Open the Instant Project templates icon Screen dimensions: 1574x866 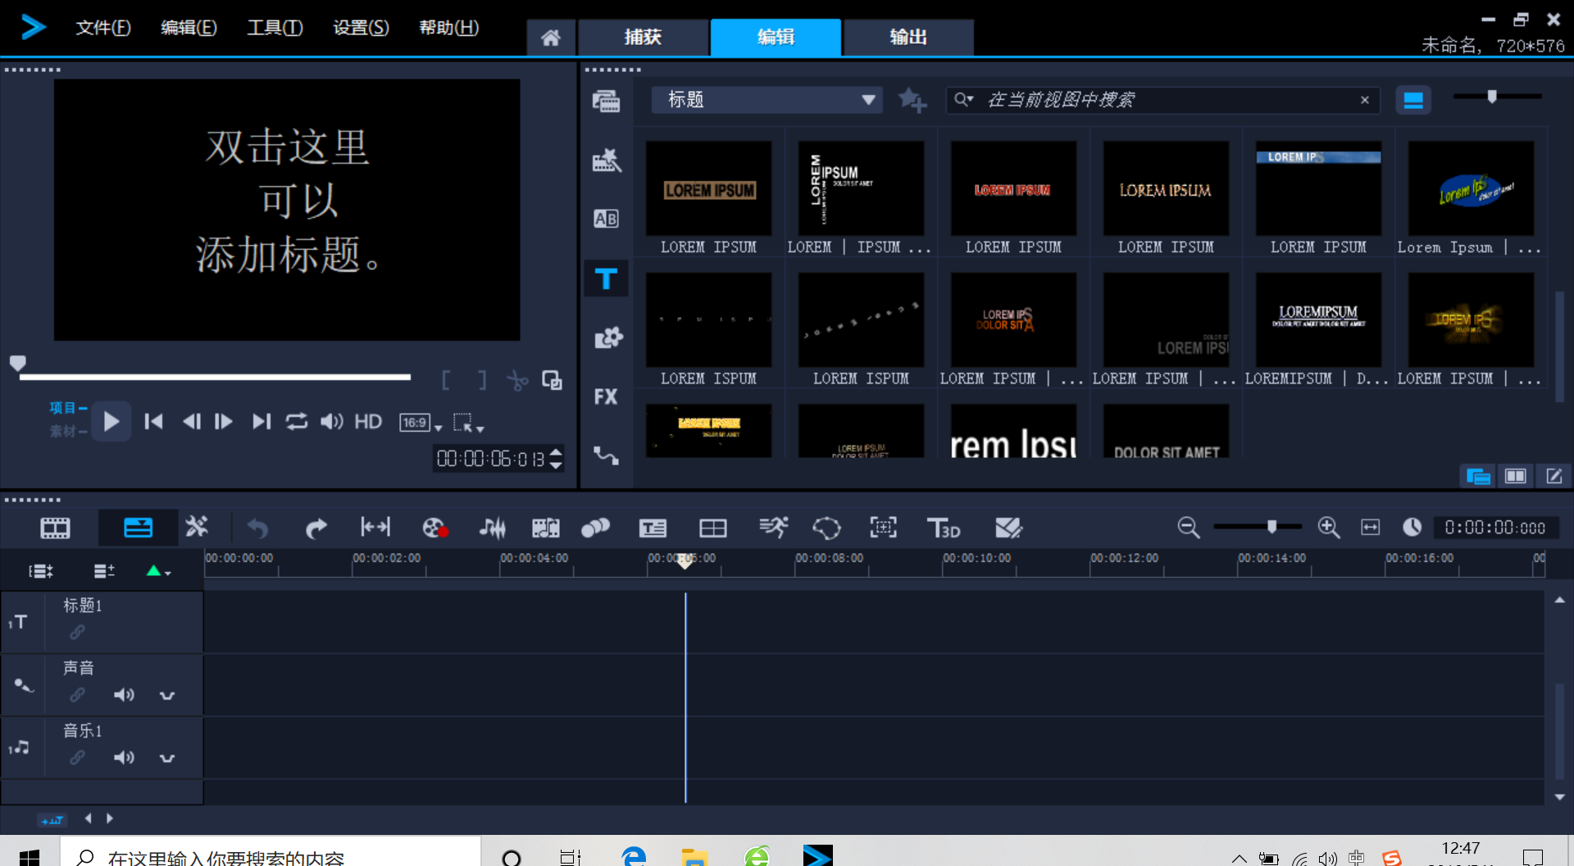(x=607, y=160)
